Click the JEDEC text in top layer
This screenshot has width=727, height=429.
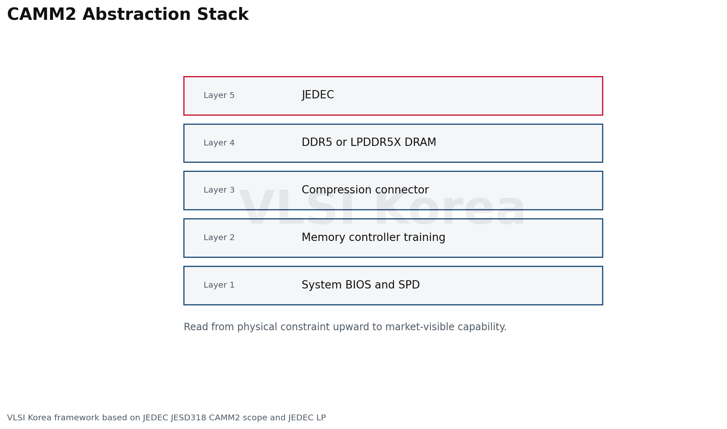click(318, 95)
